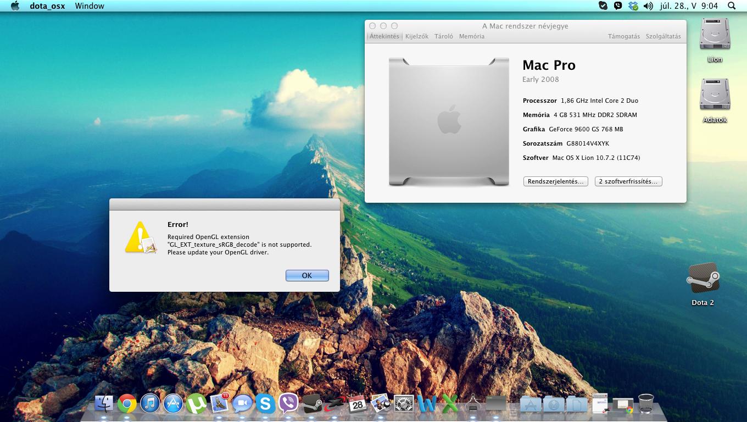The height and width of the screenshot is (422, 747).
Task: Click the System Information chip icon in dock
Action: point(473,404)
